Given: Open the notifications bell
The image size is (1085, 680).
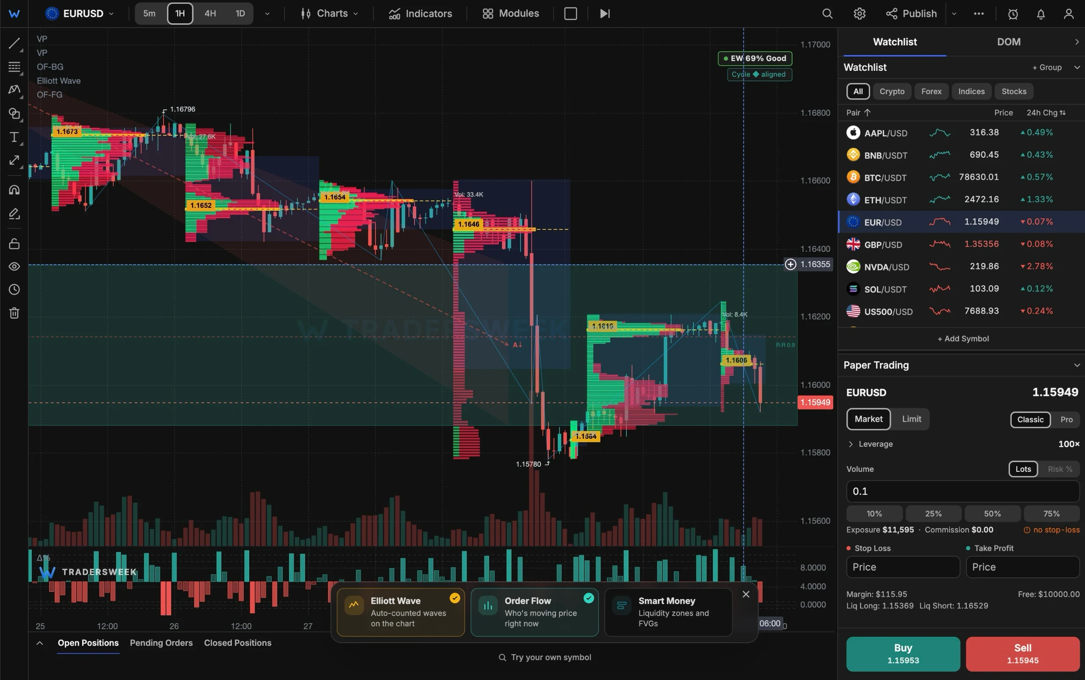Looking at the screenshot, I should click(x=1040, y=14).
